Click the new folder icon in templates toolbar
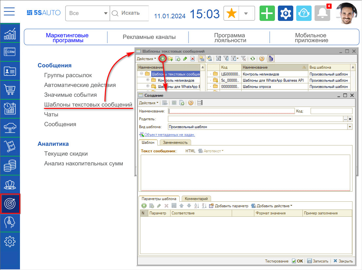The image size is (362, 270). click(x=171, y=59)
